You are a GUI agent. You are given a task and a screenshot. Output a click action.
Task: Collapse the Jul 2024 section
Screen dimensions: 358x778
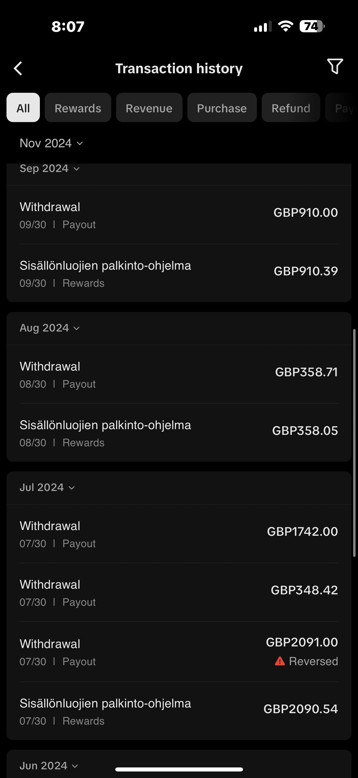click(47, 487)
